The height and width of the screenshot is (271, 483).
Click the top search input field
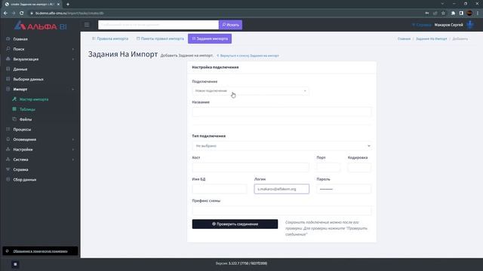[158, 25]
